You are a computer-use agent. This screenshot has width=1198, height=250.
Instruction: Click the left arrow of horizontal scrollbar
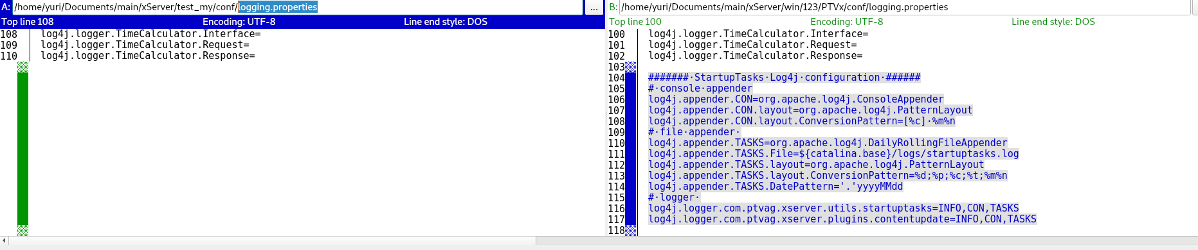tap(5, 241)
